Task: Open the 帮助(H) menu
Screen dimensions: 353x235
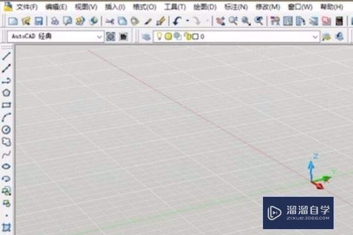Action: pyautogui.click(x=332, y=7)
